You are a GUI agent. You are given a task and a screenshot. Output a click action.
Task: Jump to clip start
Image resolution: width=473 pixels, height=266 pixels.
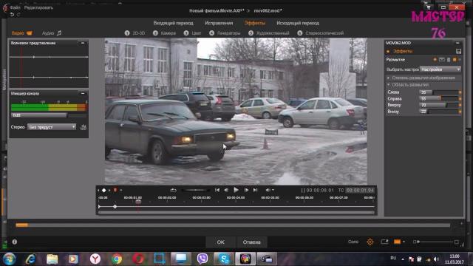217,190
